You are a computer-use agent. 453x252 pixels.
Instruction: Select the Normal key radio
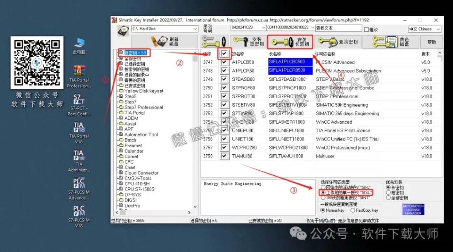coord(322,210)
